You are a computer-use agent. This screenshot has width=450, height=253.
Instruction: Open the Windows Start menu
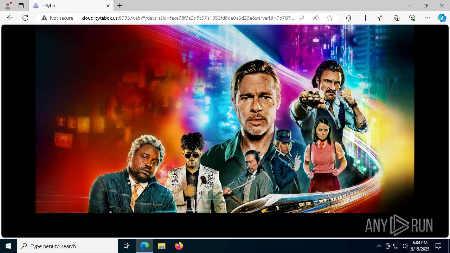point(8,246)
